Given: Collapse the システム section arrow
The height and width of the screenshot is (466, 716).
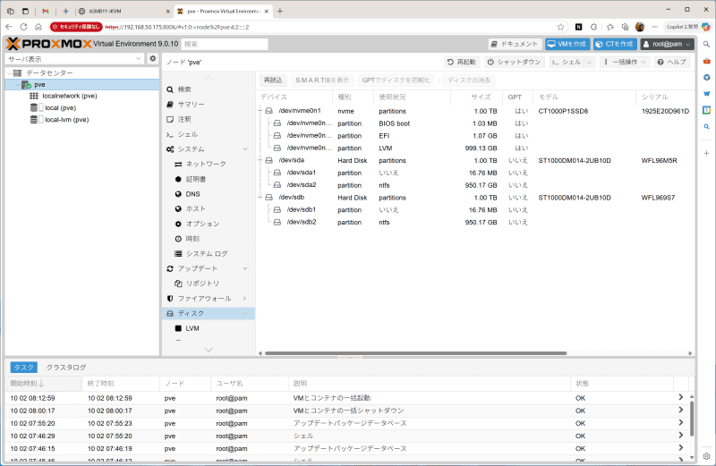Looking at the screenshot, I should tap(245, 149).
